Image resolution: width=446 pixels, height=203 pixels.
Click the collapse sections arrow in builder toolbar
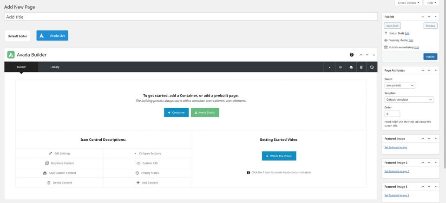330,67
